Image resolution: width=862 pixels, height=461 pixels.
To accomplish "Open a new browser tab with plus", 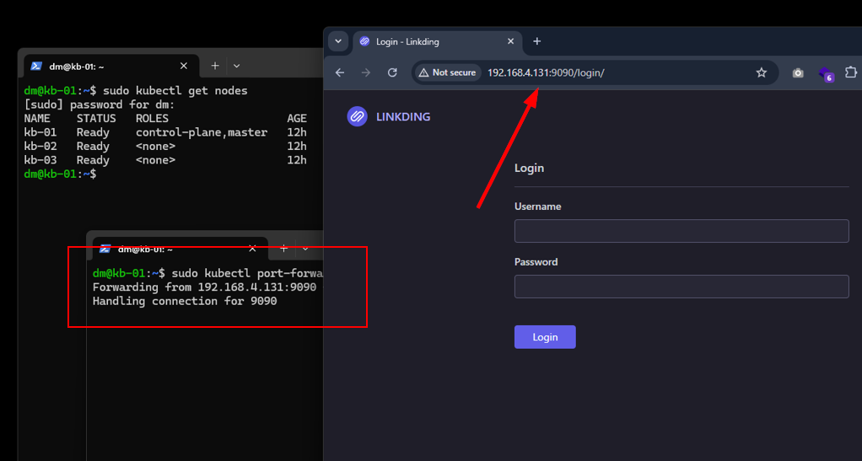I will (x=537, y=41).
